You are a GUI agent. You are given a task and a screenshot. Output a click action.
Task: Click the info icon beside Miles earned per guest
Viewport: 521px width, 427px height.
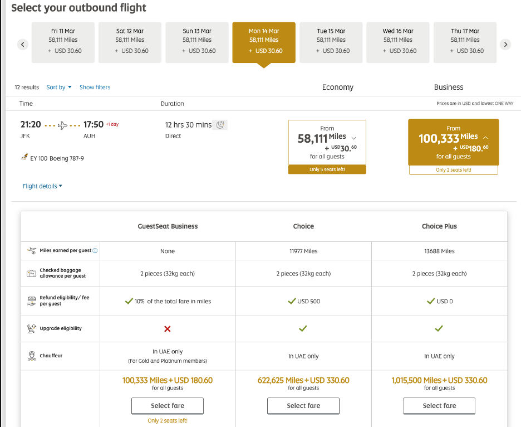[x=96, y=251]
